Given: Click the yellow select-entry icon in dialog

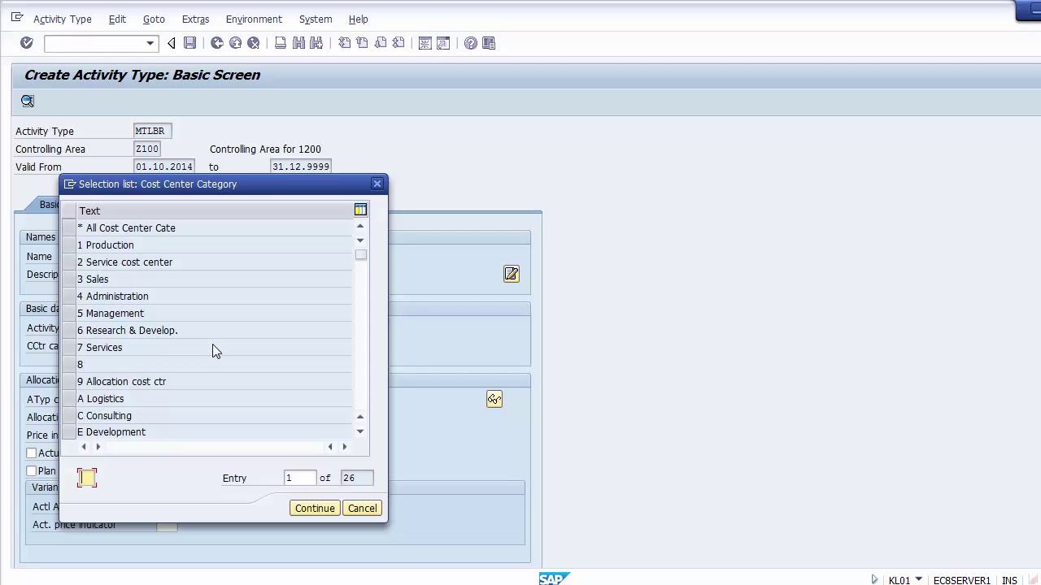Looking at the screenshot, I should click(x=87, y=478).
